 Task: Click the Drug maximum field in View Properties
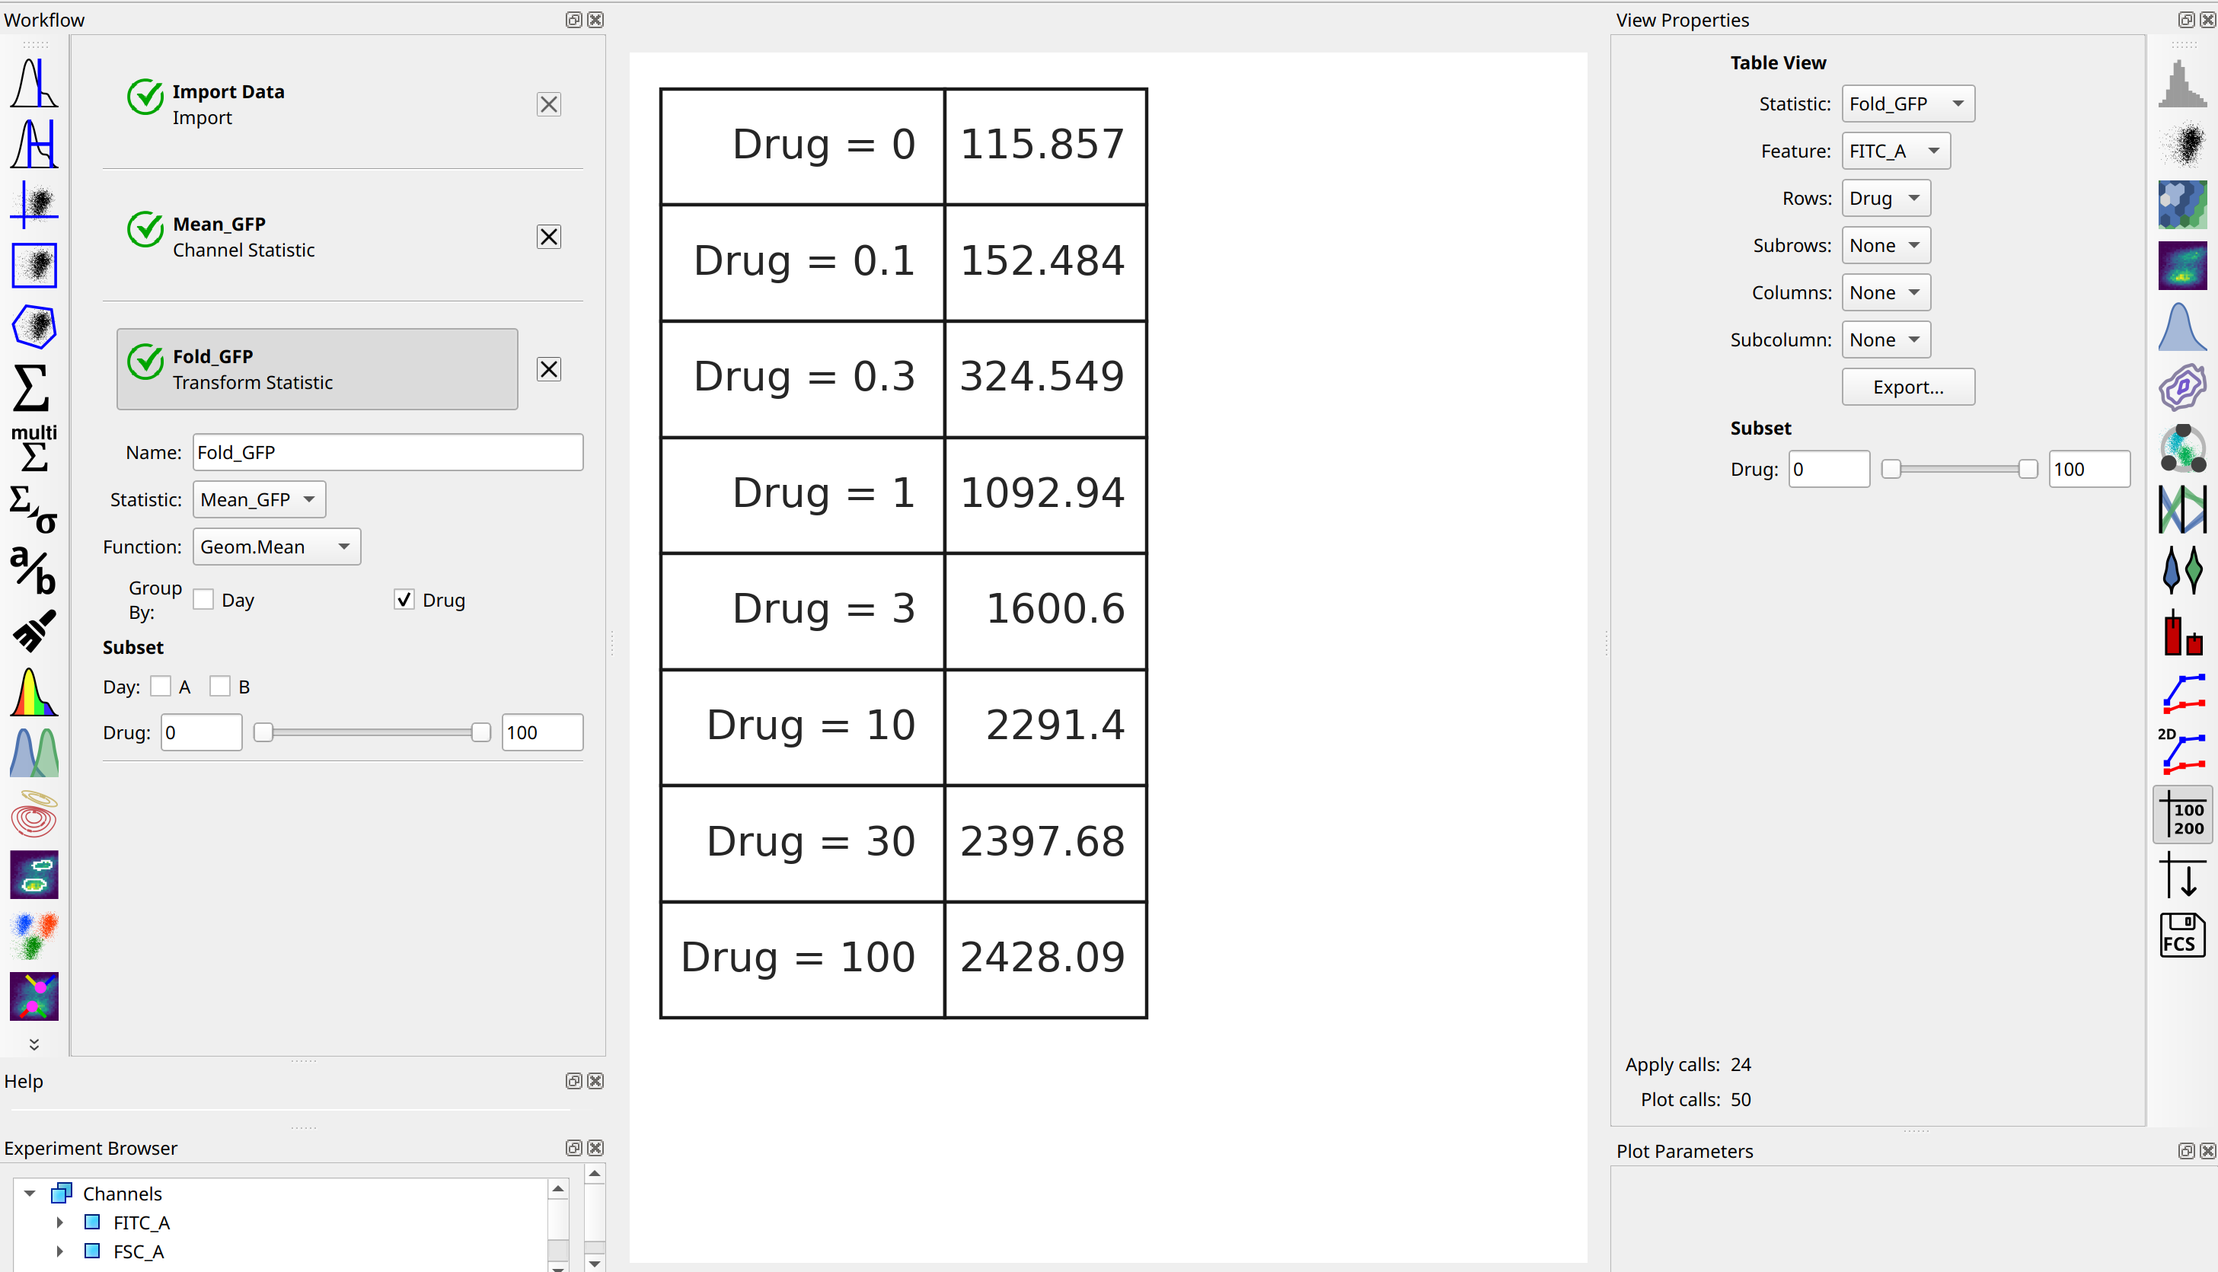(x=2089, y=469)
